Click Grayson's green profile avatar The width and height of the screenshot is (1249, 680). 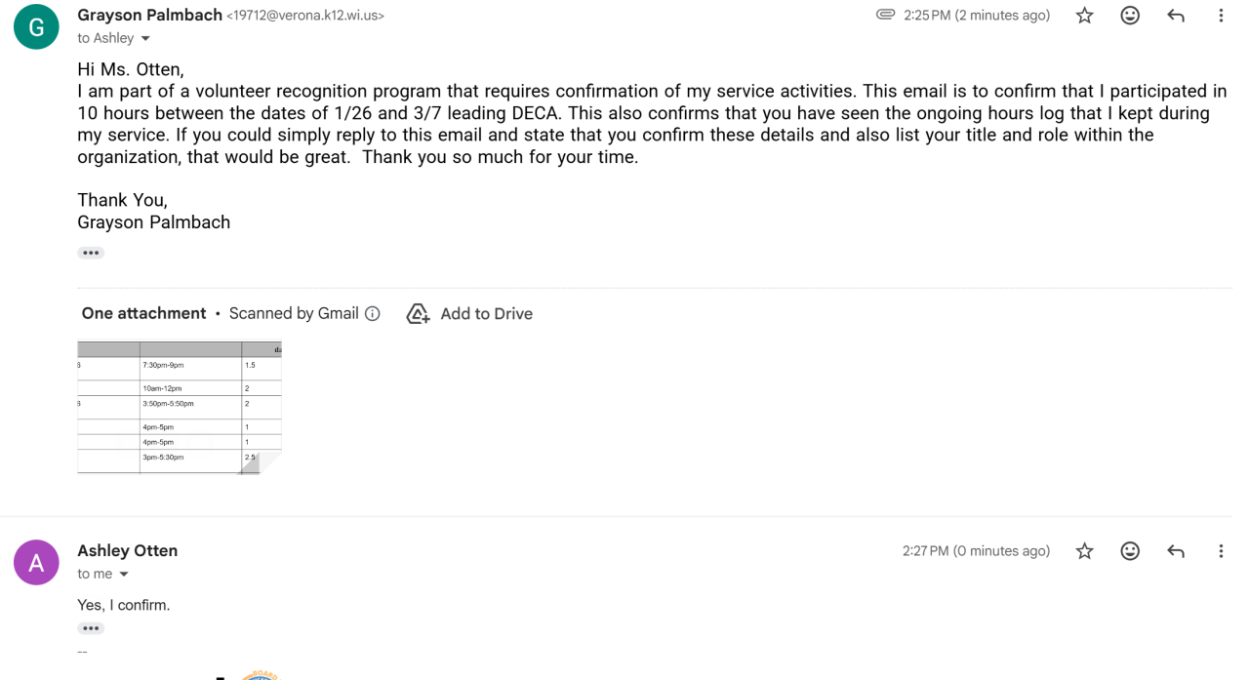point(36,26)
